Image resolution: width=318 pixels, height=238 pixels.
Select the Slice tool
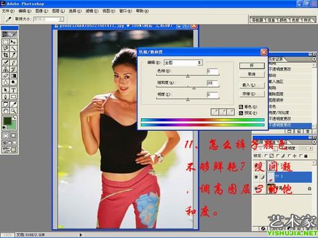click(x=13, y=55)
